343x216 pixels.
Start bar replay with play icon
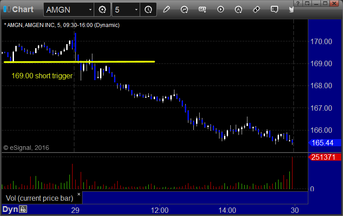tap(220, 9)
